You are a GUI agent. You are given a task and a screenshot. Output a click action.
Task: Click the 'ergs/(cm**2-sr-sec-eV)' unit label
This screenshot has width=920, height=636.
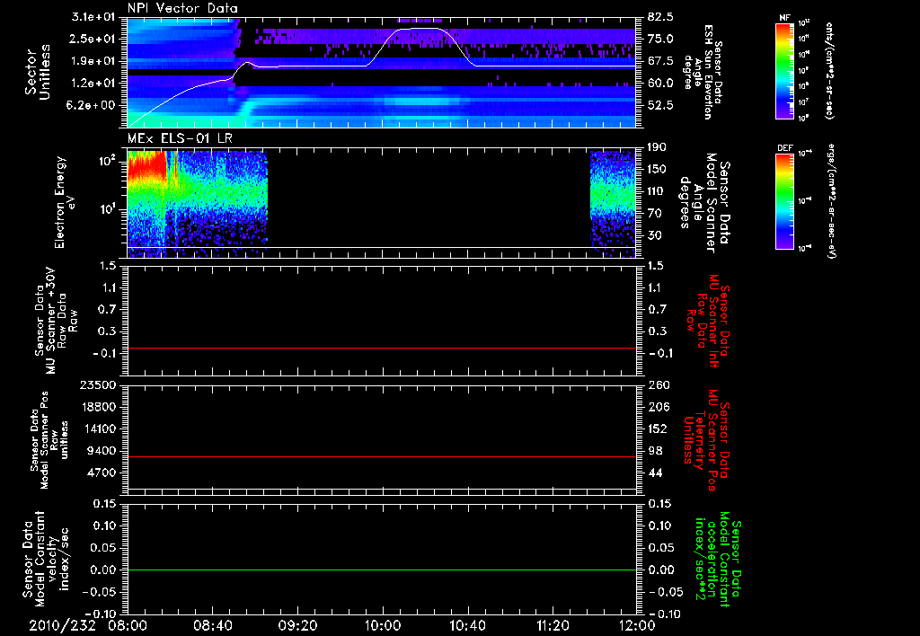coord(832,200)
